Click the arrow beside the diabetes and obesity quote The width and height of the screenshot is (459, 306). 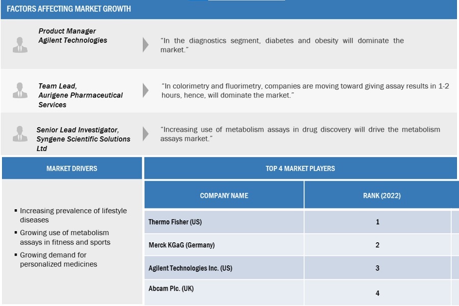click(145, 45)
